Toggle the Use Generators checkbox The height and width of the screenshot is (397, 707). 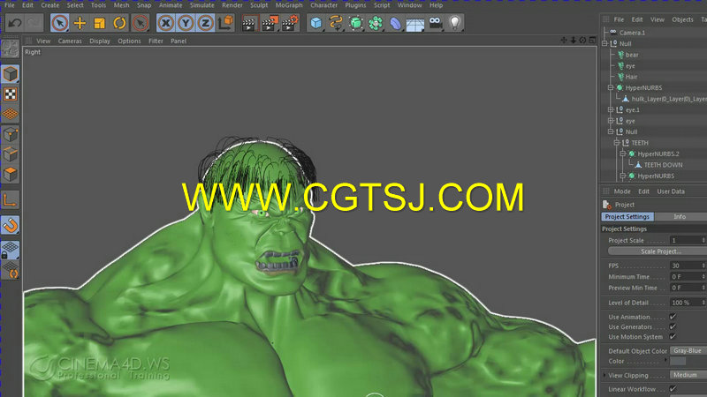click(673, 326)
